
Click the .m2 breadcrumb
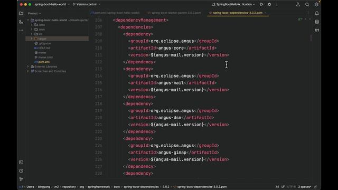(57, 187)
